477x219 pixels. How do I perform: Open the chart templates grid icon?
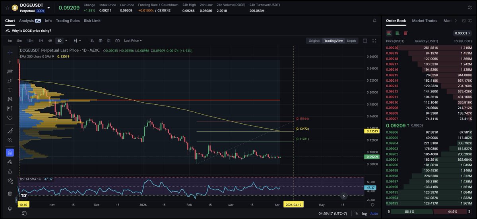tap(109, 40)
